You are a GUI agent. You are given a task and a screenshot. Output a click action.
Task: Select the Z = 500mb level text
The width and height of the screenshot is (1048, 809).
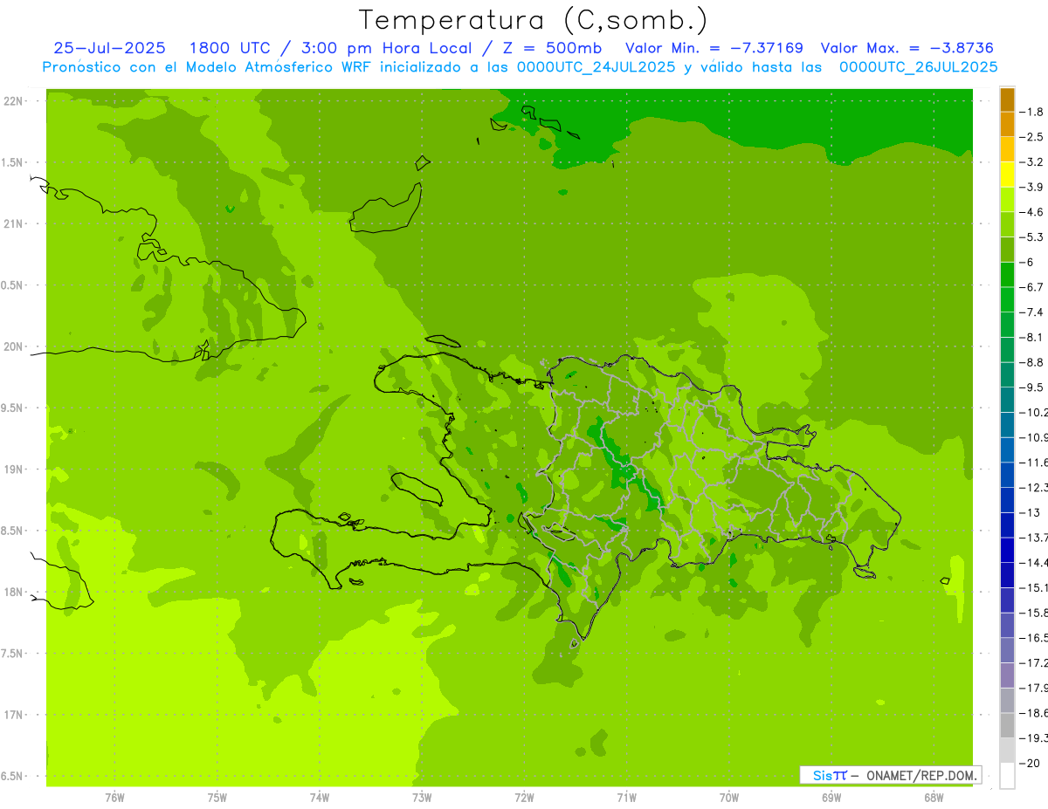point(549,48)
